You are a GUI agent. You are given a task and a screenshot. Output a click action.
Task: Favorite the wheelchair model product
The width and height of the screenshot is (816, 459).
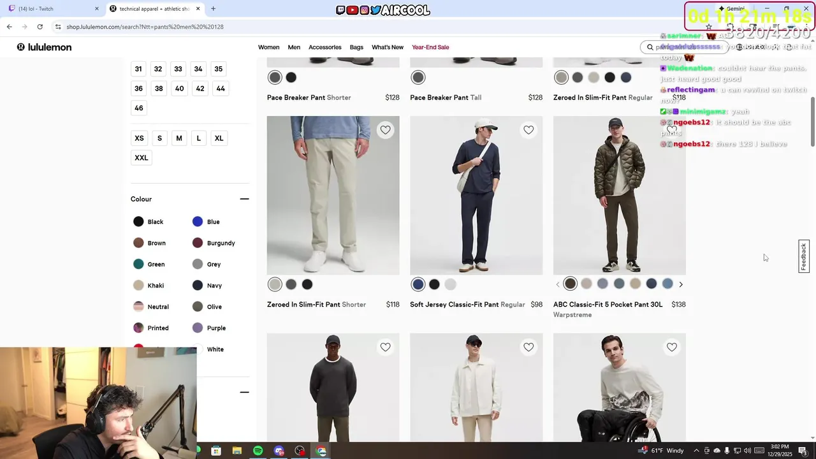point(671,347)
